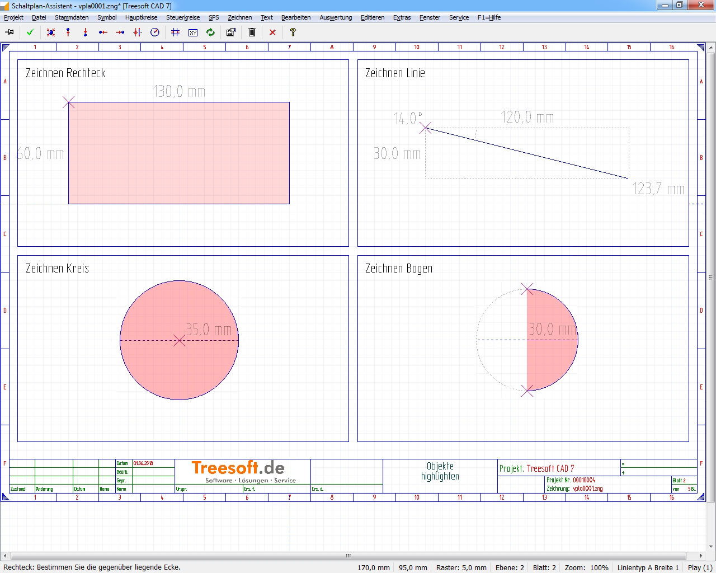Click the red X cancel icon
Screen dimensions: 716x573
272,32
